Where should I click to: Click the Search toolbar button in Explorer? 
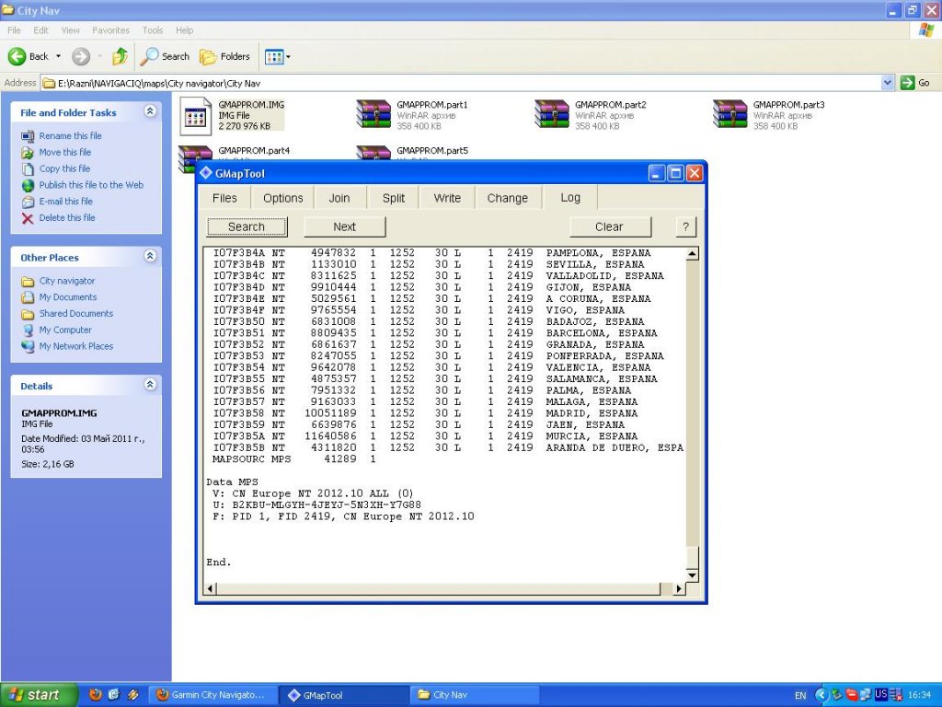[x=165, y=56]
